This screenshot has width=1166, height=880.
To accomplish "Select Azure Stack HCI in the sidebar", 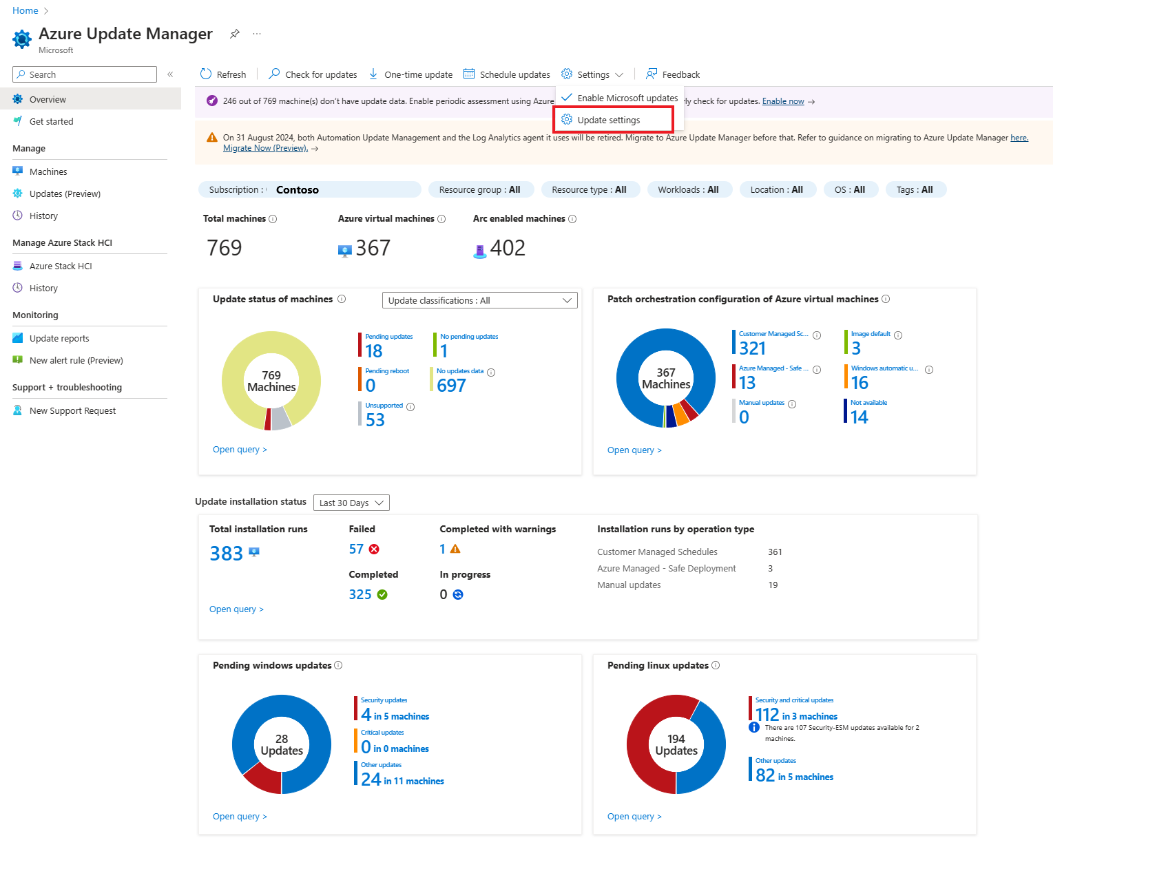I will (61, 265).
